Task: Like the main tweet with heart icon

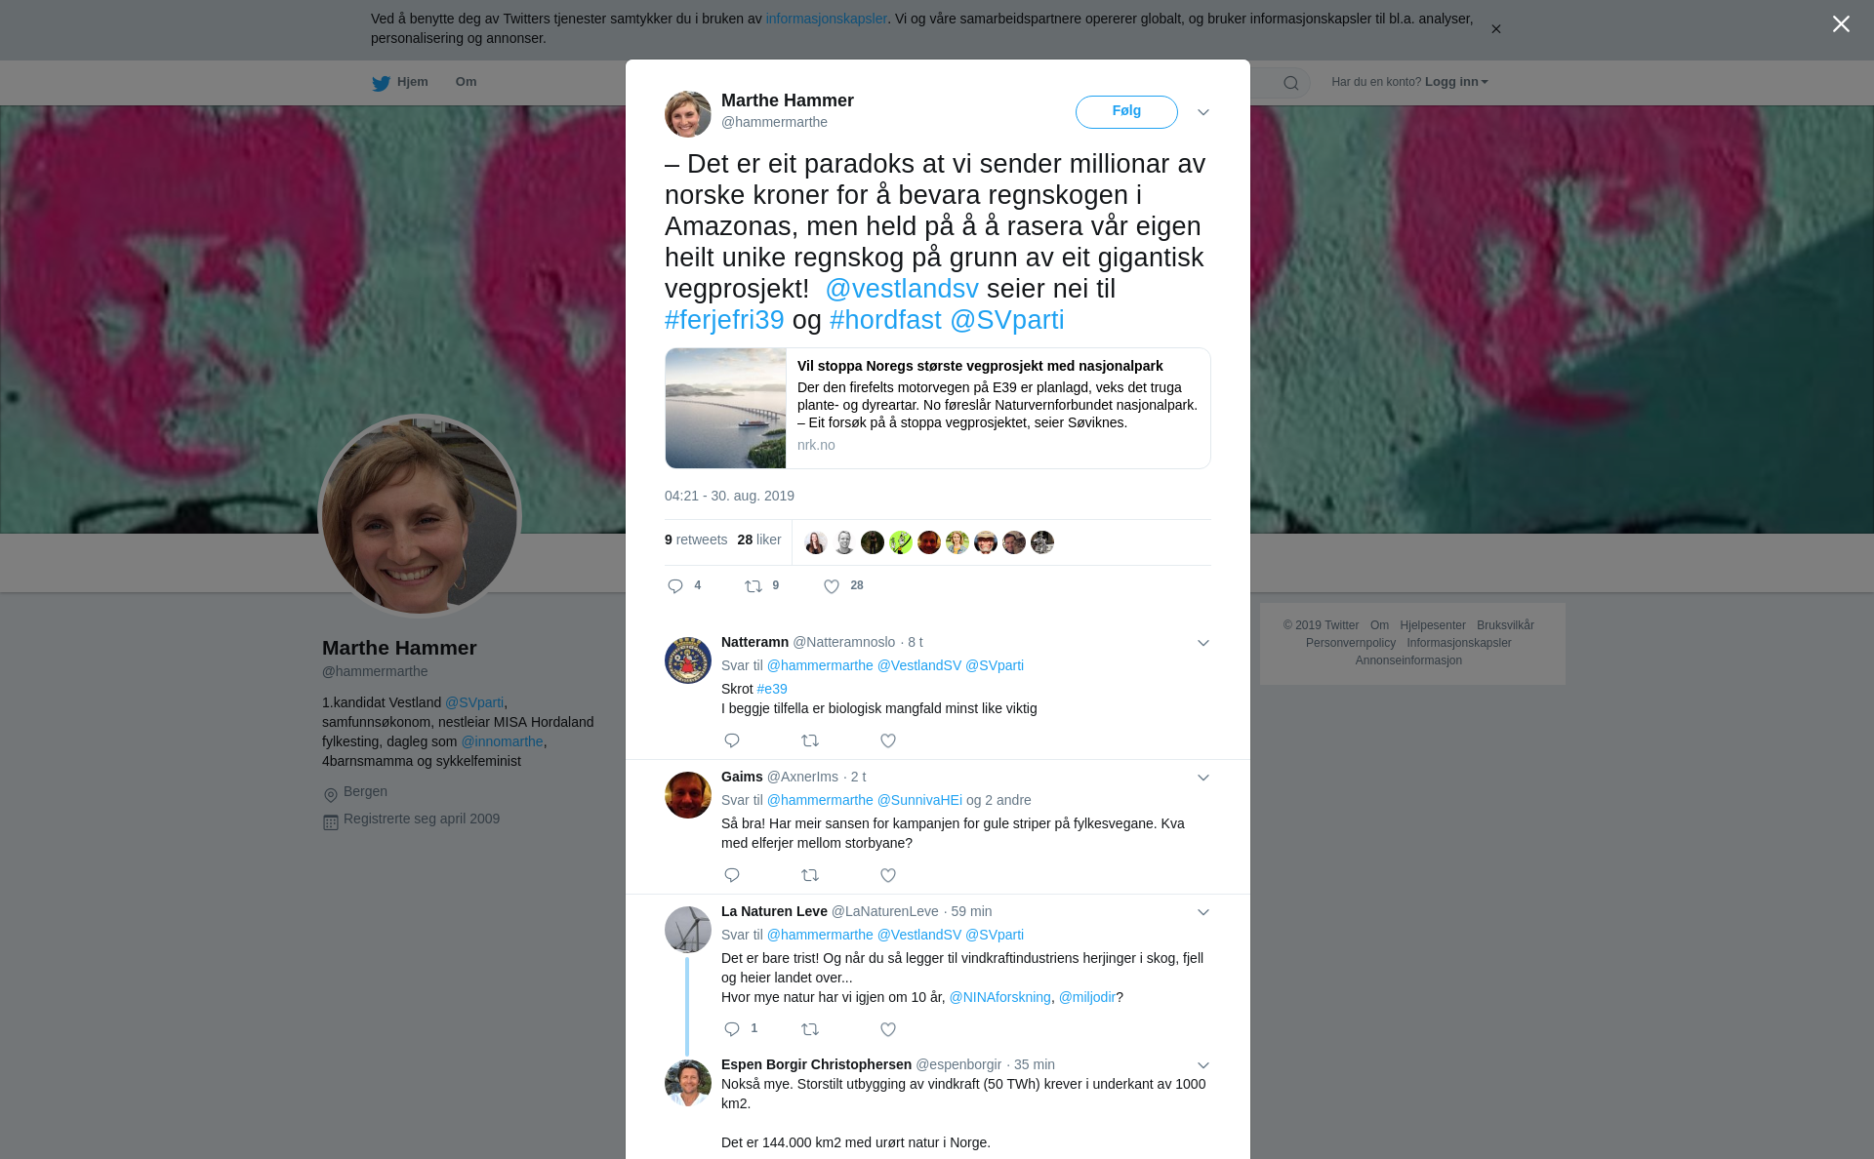Action: coord(832,586)
